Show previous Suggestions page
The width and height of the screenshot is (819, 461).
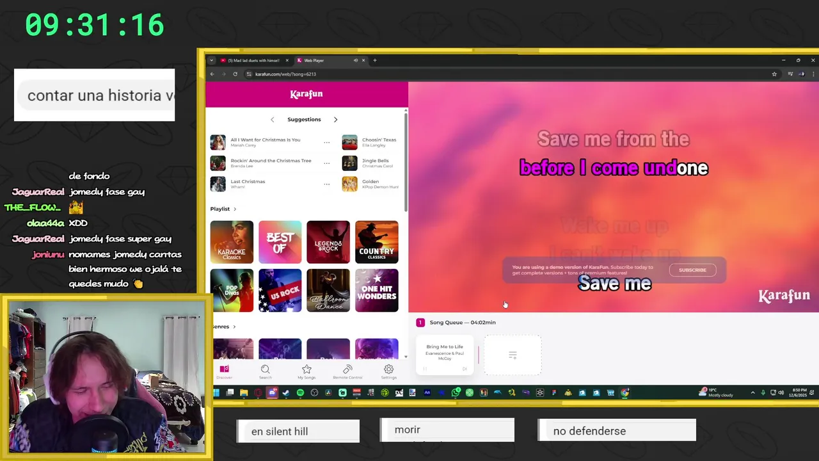273,120
